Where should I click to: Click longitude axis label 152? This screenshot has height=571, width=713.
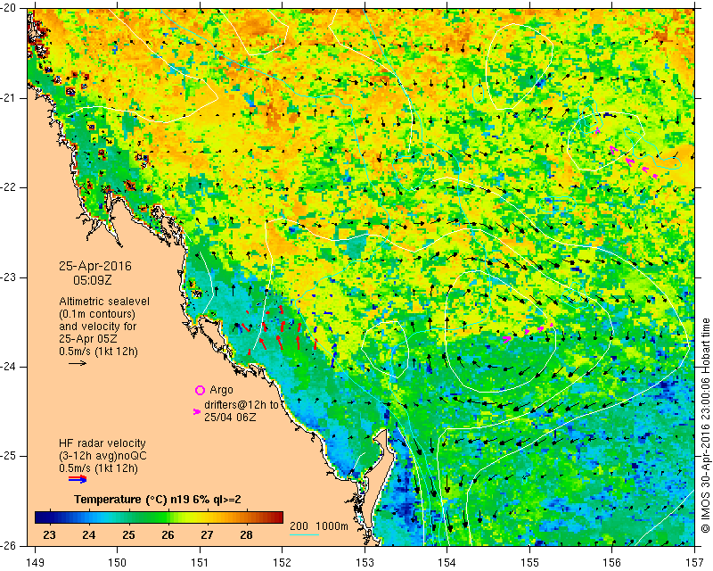coord(282,563)
